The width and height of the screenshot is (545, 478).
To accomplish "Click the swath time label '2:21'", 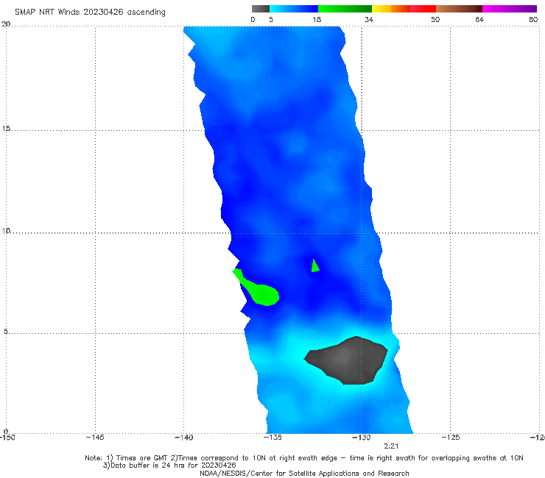I will tap(391, 446).
